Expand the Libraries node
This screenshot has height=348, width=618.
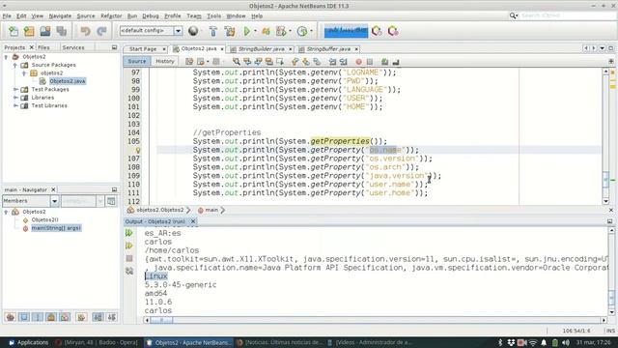tap(15, 98)
